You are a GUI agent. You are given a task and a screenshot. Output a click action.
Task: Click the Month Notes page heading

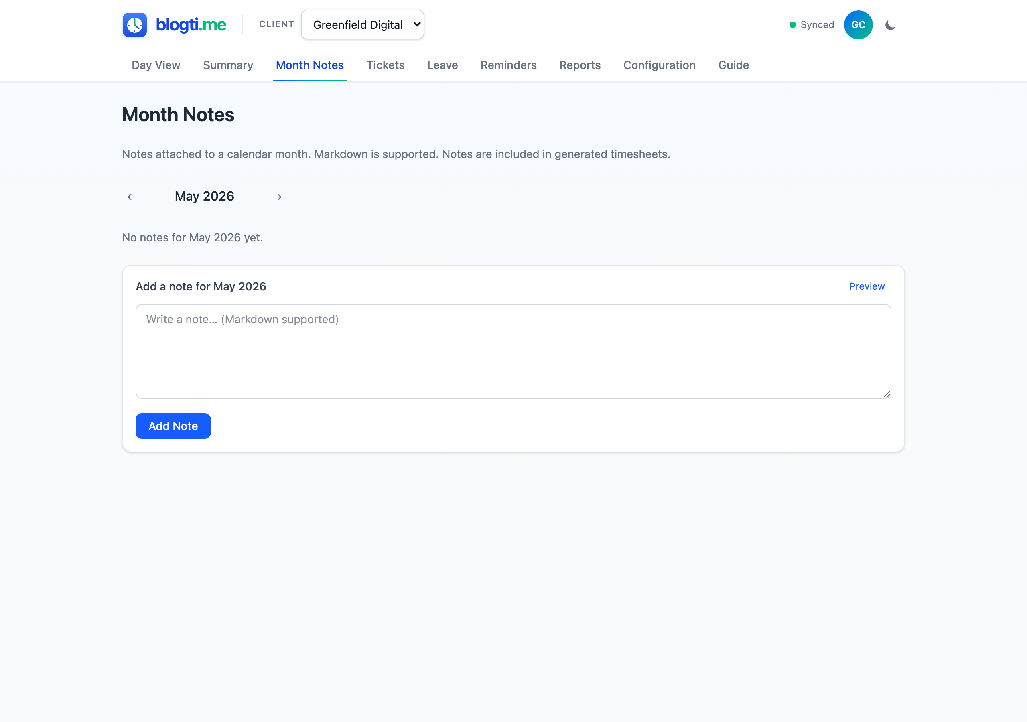pos(178,115)
